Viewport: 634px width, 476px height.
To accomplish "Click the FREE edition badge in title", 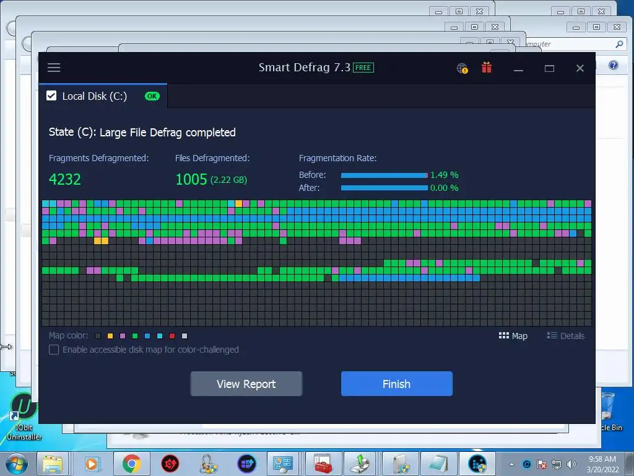I will 363,68.
